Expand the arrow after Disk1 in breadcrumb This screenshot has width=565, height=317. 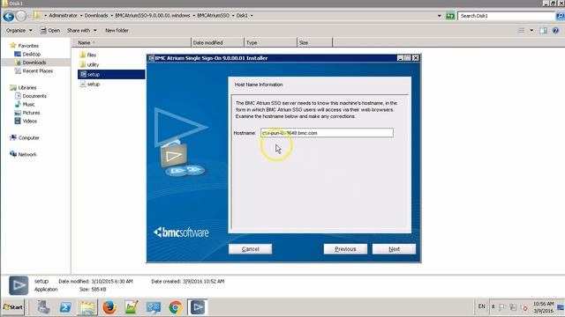click(252, 16)
